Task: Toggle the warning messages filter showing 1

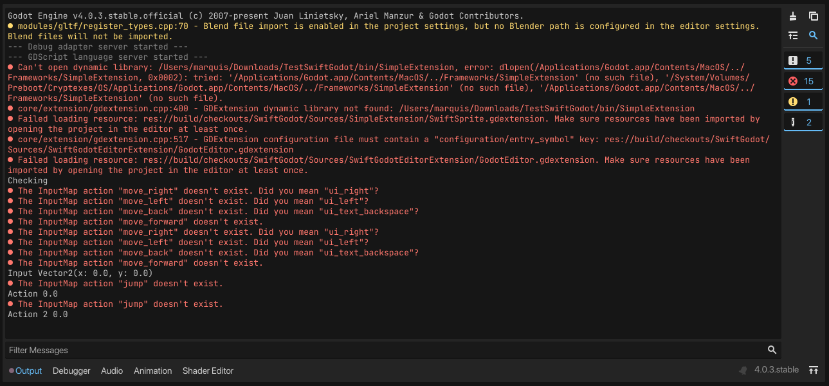Action: click(803, 100)
